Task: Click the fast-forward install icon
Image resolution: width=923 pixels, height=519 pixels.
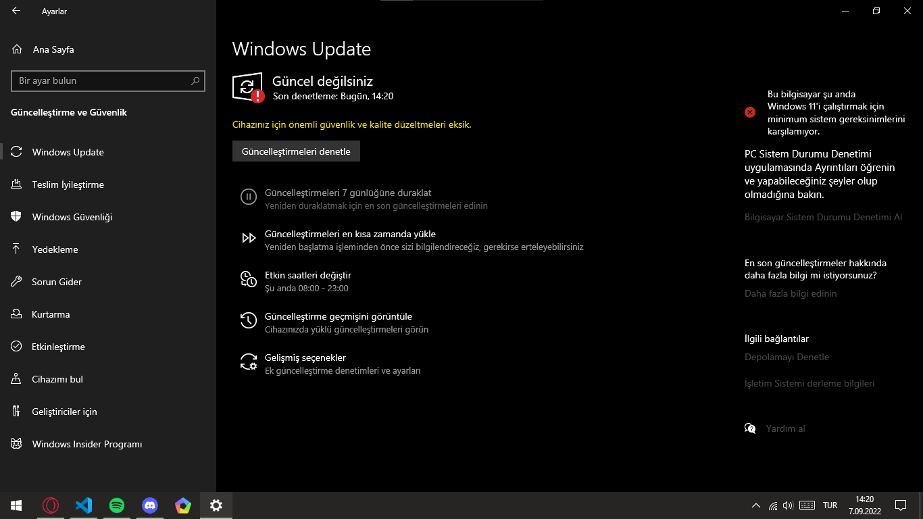Action: pos(249,238)
